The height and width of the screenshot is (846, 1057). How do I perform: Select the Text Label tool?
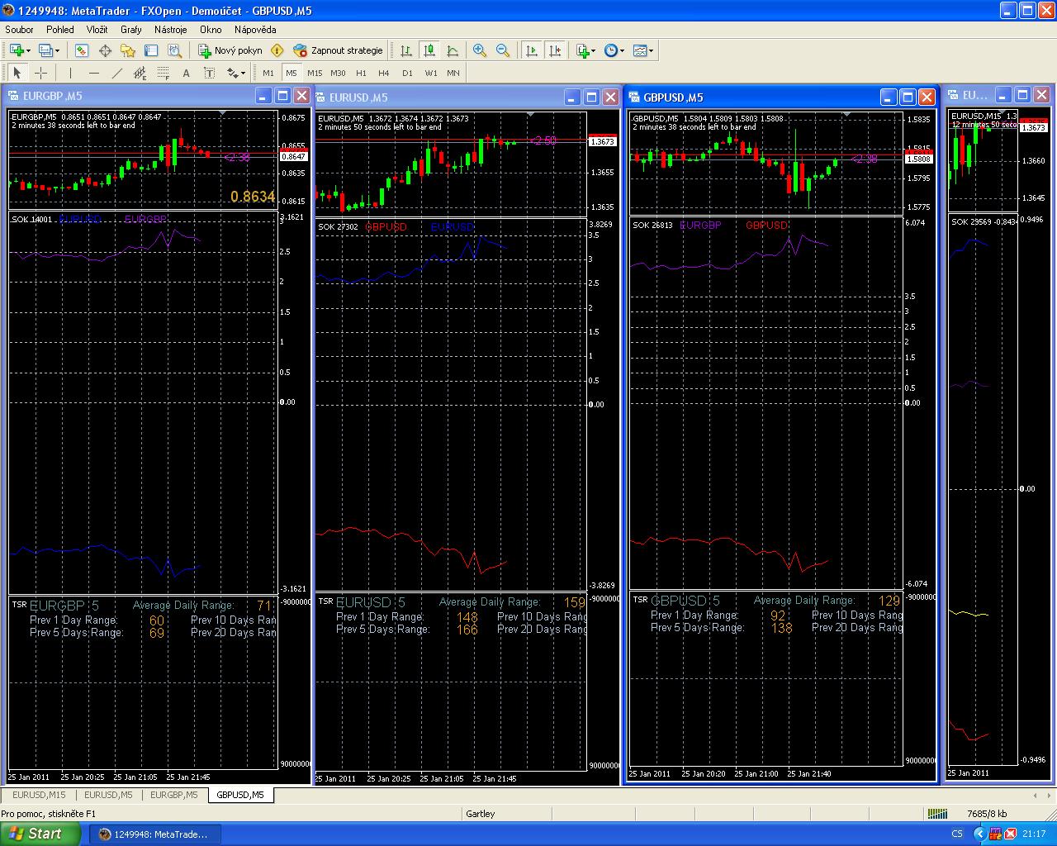[209, 73]
